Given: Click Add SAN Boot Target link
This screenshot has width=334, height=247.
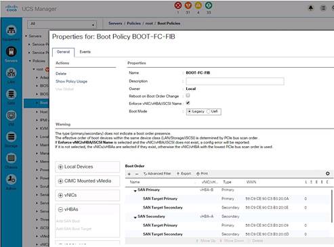Looking at the screenshot, I should point(74,229).
